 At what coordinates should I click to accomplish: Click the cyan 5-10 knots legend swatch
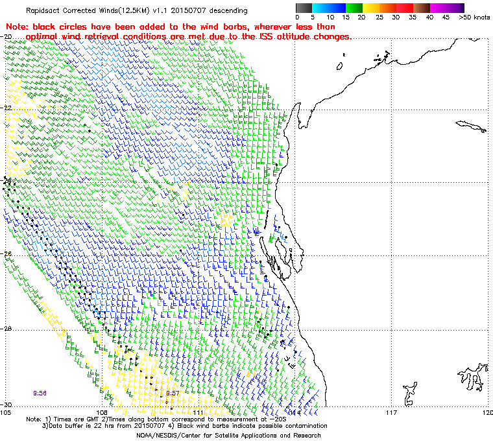pyautogui.click(x=320, y=8)
